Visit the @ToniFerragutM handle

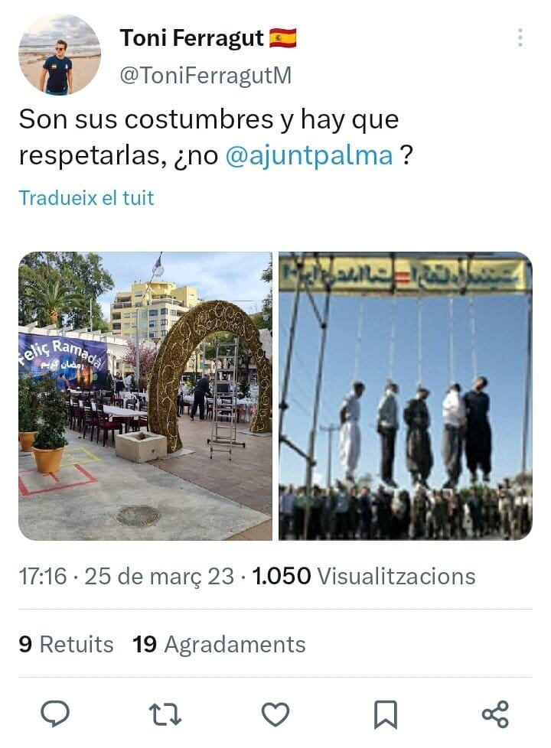tap(205, 76)
